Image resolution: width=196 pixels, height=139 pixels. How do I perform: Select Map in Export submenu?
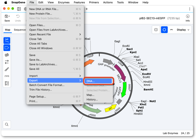tap(98, 95)
